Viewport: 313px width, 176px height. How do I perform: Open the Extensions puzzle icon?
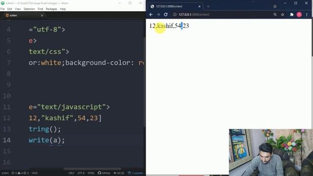291,15
